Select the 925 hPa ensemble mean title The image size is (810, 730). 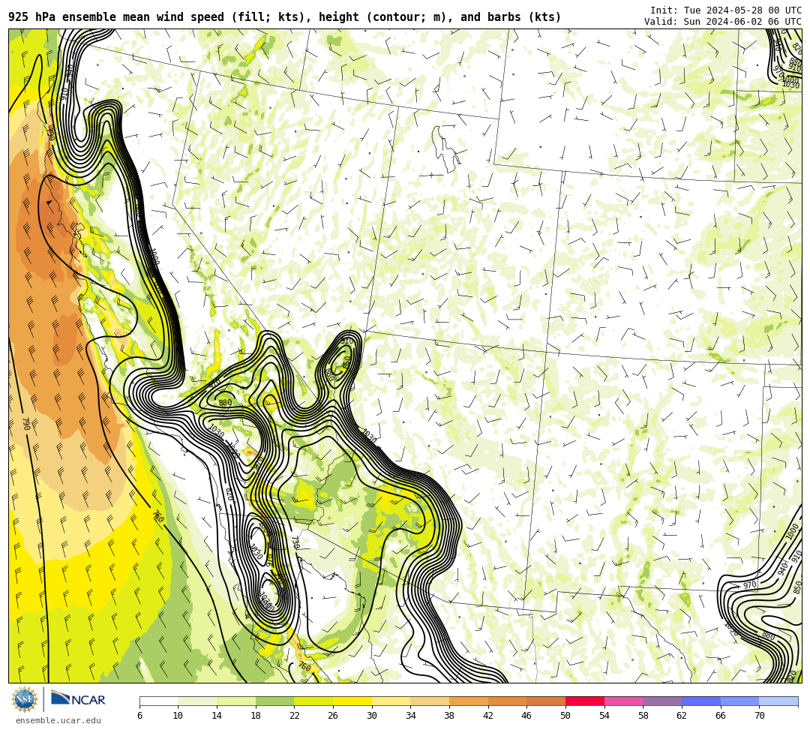tap(285, 17)
